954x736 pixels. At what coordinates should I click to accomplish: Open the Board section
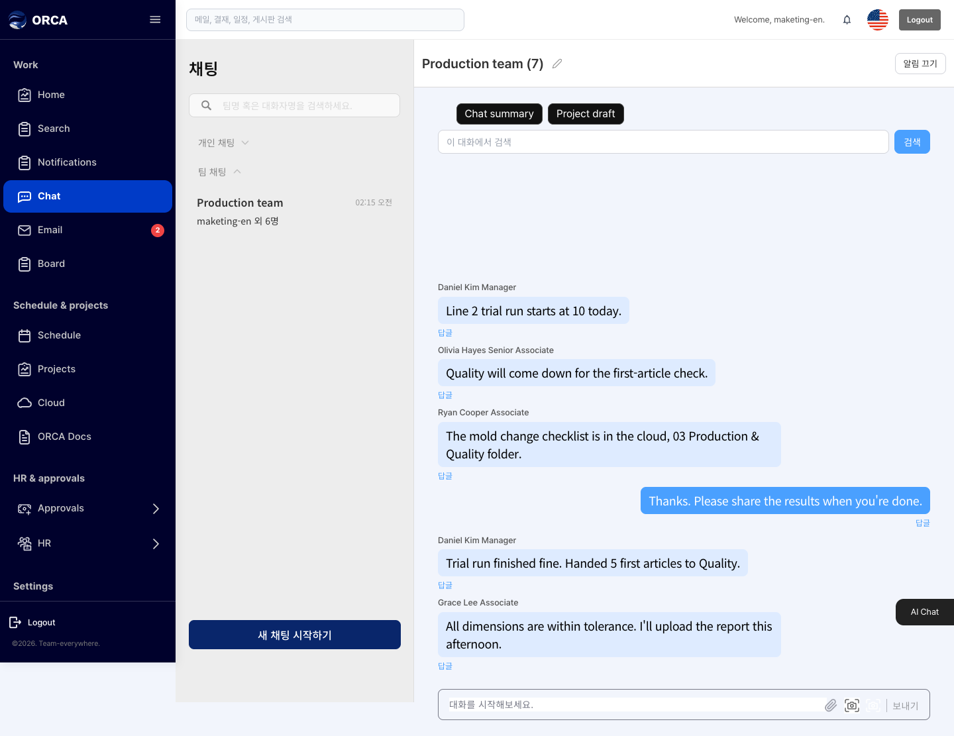pos(87,264)
